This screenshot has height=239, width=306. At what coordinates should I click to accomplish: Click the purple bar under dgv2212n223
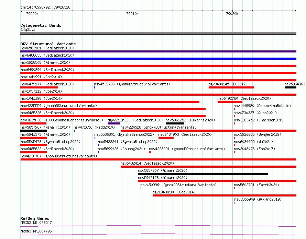[x=114, y=123]
